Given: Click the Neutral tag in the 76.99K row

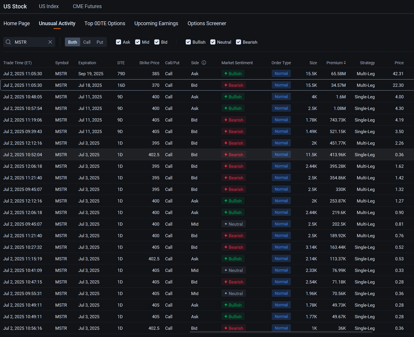Looking at the screenshot, I should [x=234, y=270].
